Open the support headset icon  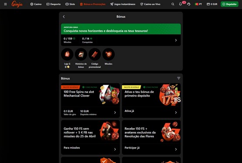pyautogui.click(x=189, y=4)
